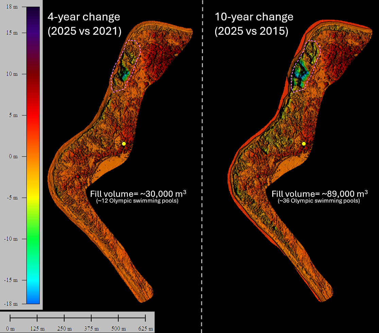This screenshot has width=379, height=333.
Task: Click the ~30,000 m³ fill volume label
Action: [138, 194]
